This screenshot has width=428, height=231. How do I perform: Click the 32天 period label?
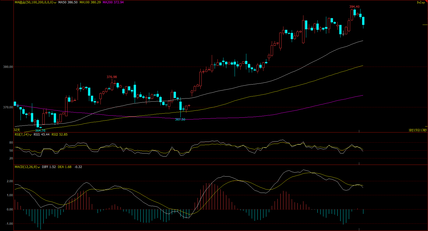tap(17, 130)
